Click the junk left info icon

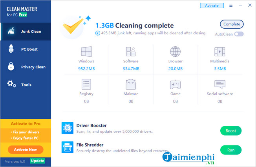(x=97, y=33)
